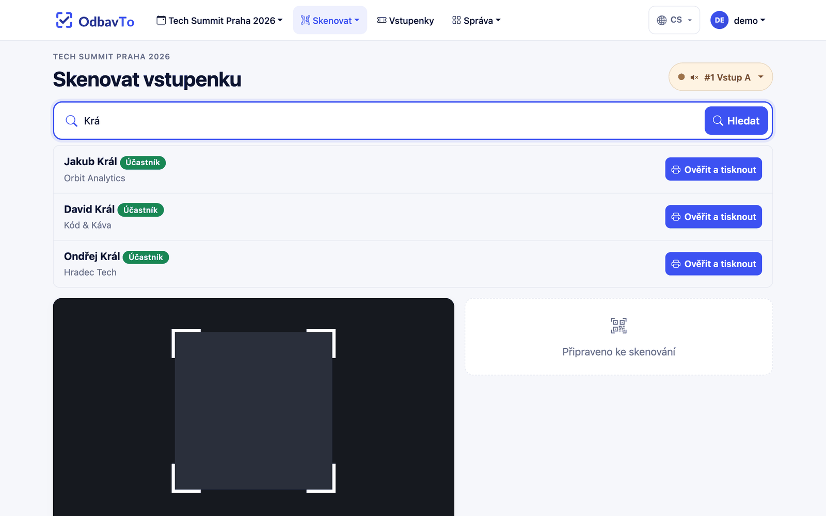The image size is (826, 516).
Task: Open the Skenovat navigation menu
Action: [330, 20]
